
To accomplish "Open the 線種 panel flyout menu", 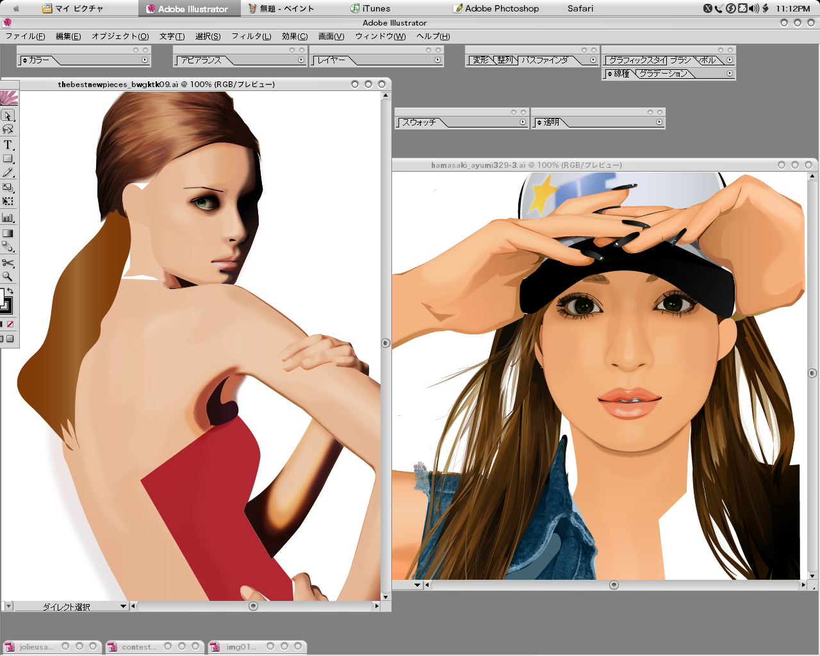I will pyautogui.click(x=730, y=74).
